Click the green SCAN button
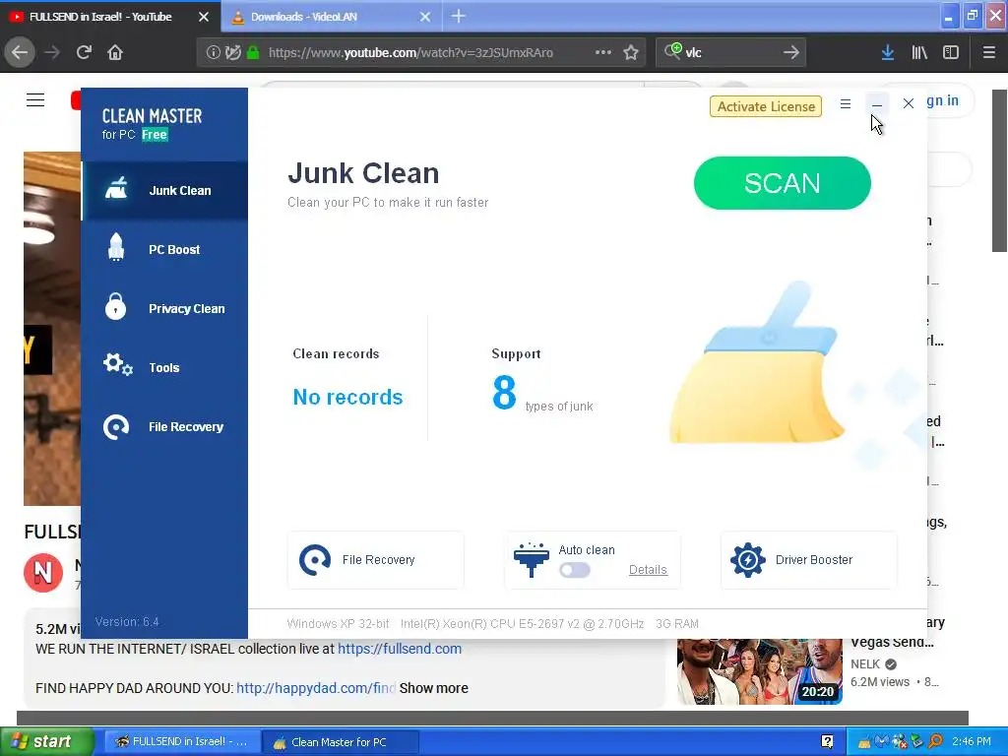Image resolution: width=1008 pixels, height=756 pixels. tap(783, 183)
